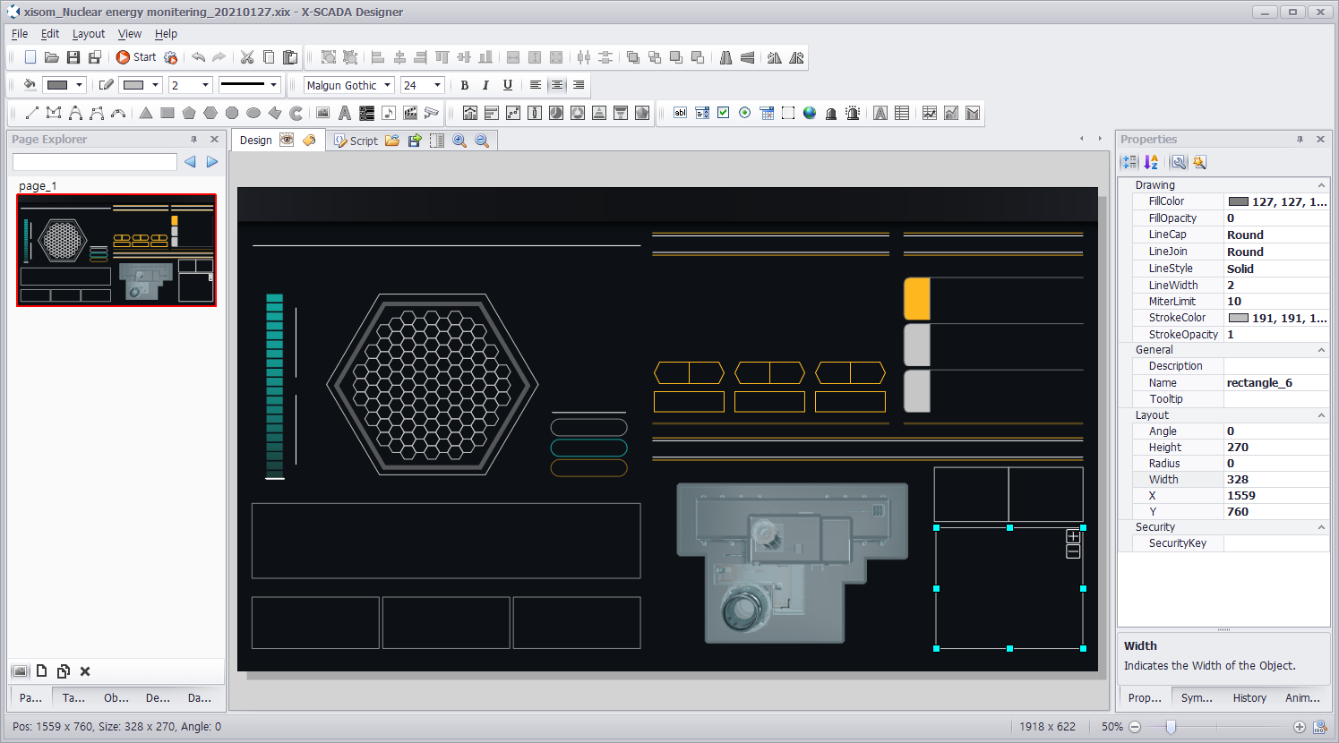Collapse the General property group

1321,350
